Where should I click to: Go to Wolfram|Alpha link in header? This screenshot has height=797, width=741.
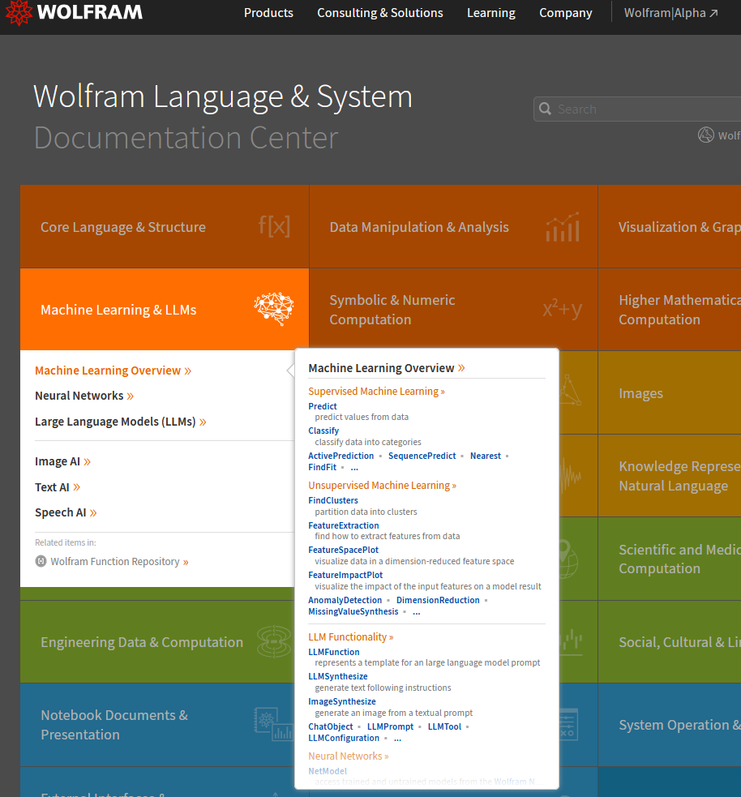tap(670, 13)
